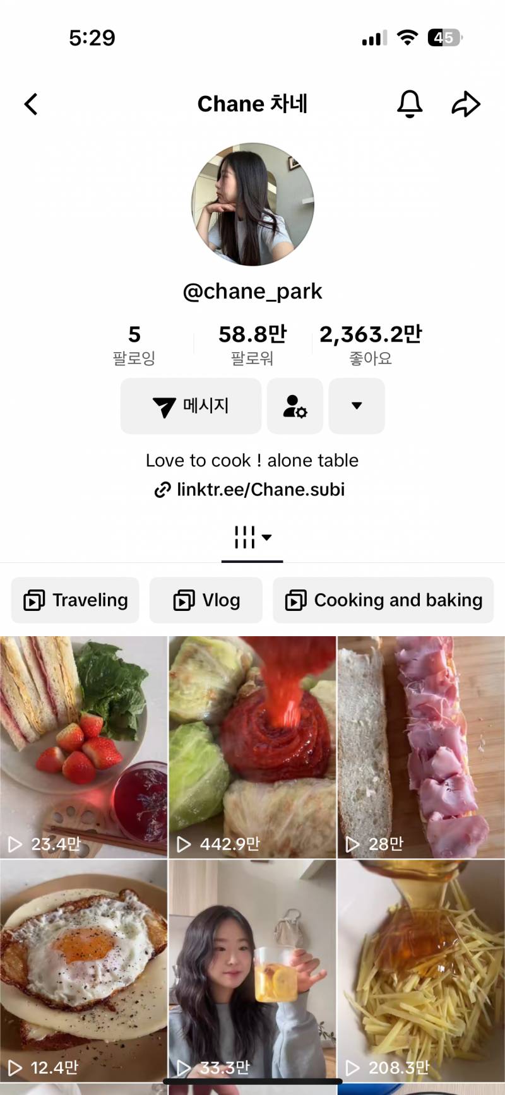
Task: Open Chane's profile picture
Action: click(x=252, y=204)
